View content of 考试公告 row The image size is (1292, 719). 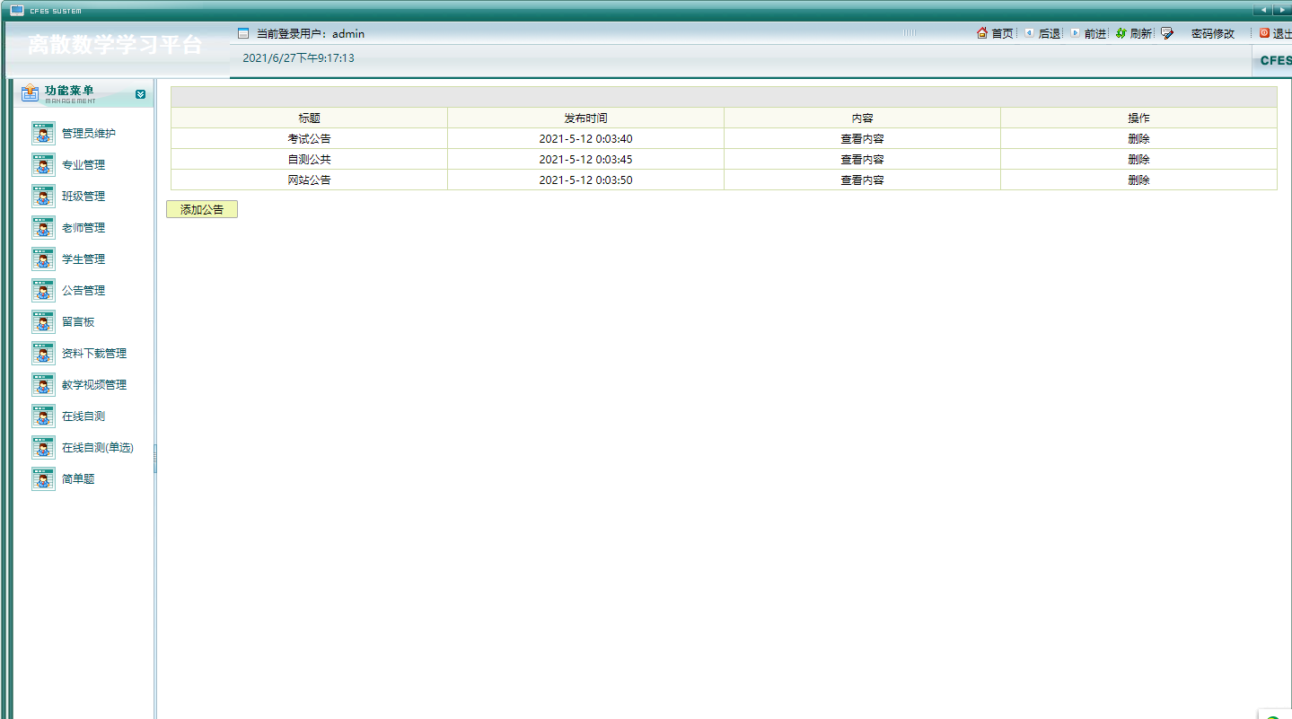(x=862, y=139)
